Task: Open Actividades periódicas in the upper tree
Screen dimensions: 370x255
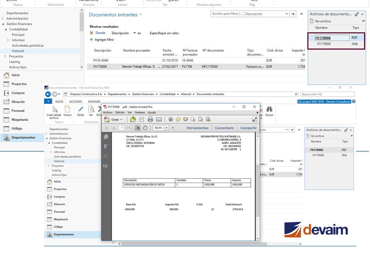Action: (x=27, y=46)
